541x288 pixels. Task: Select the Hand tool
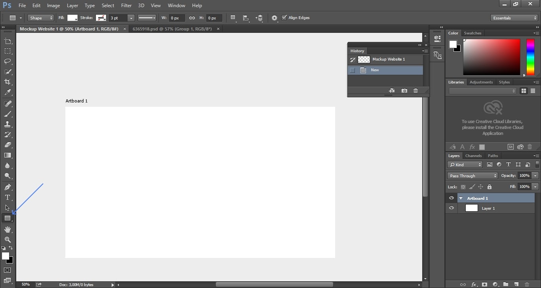tap(8, 229)
